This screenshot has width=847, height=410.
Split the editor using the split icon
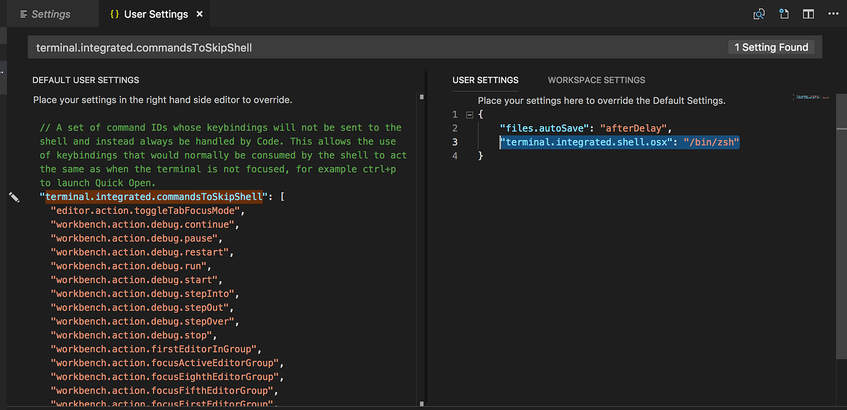808,13
